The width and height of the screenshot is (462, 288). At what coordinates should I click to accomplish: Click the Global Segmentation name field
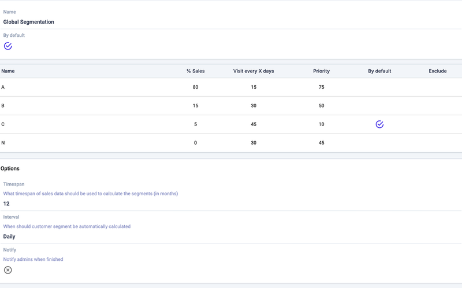point(29,22)
